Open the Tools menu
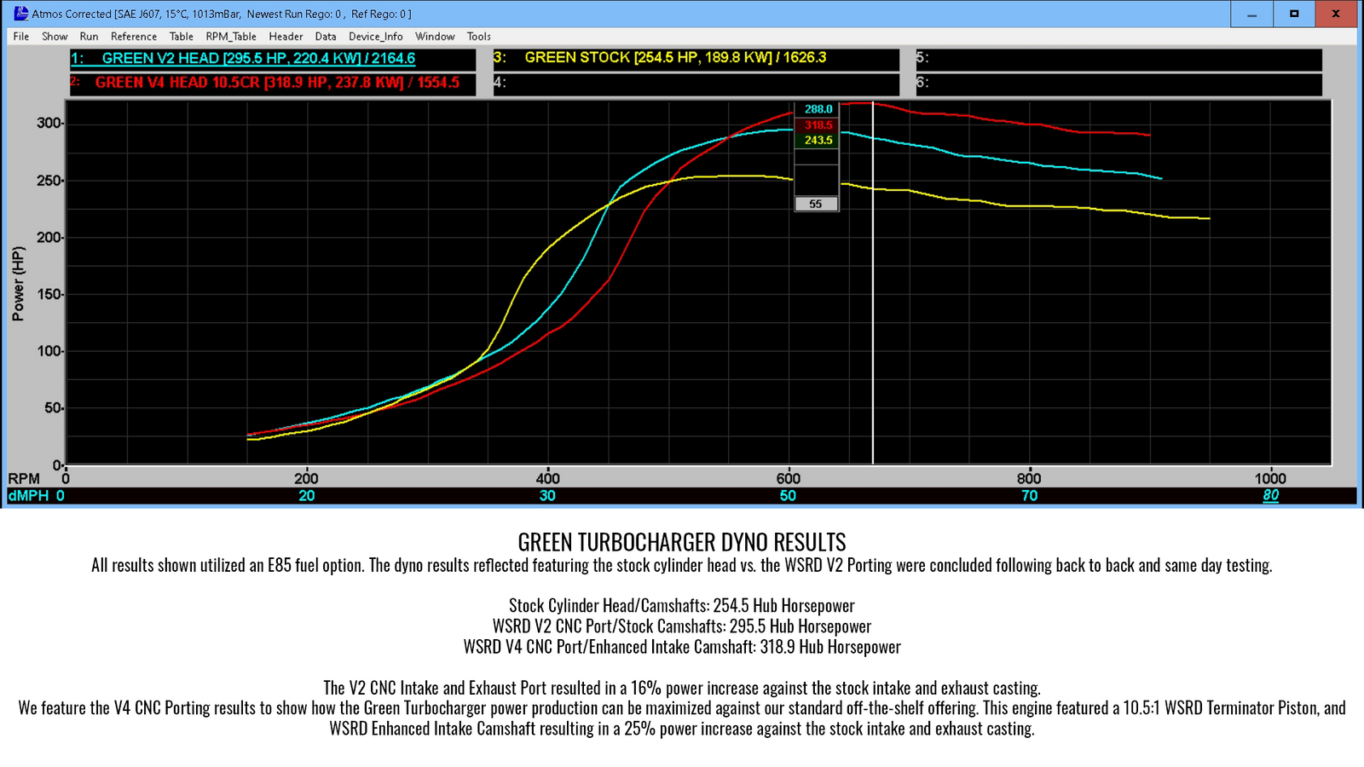 (478, 36)
